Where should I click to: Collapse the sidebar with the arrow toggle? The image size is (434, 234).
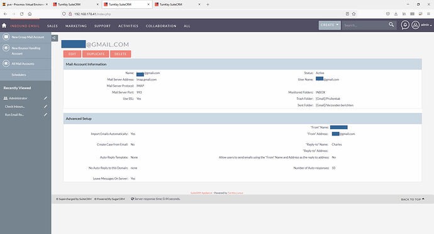pos(55,38)
